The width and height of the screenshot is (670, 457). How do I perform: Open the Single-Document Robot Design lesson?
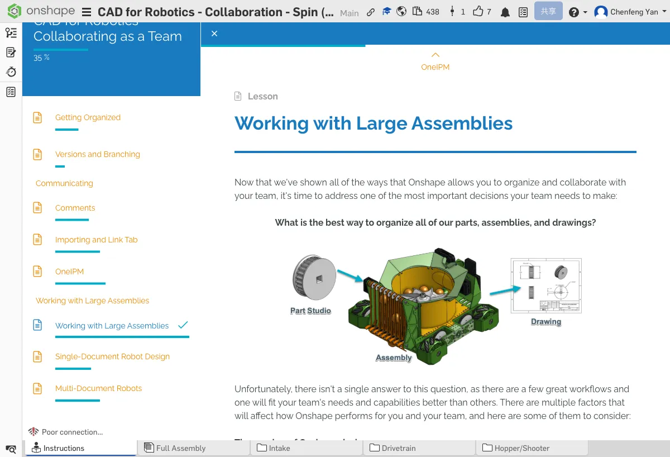(x=112, y=356)
